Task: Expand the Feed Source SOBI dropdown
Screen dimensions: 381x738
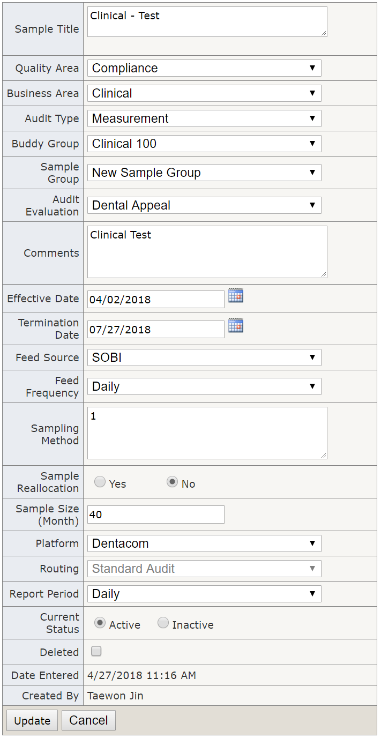Action: [x=204, y=357]
